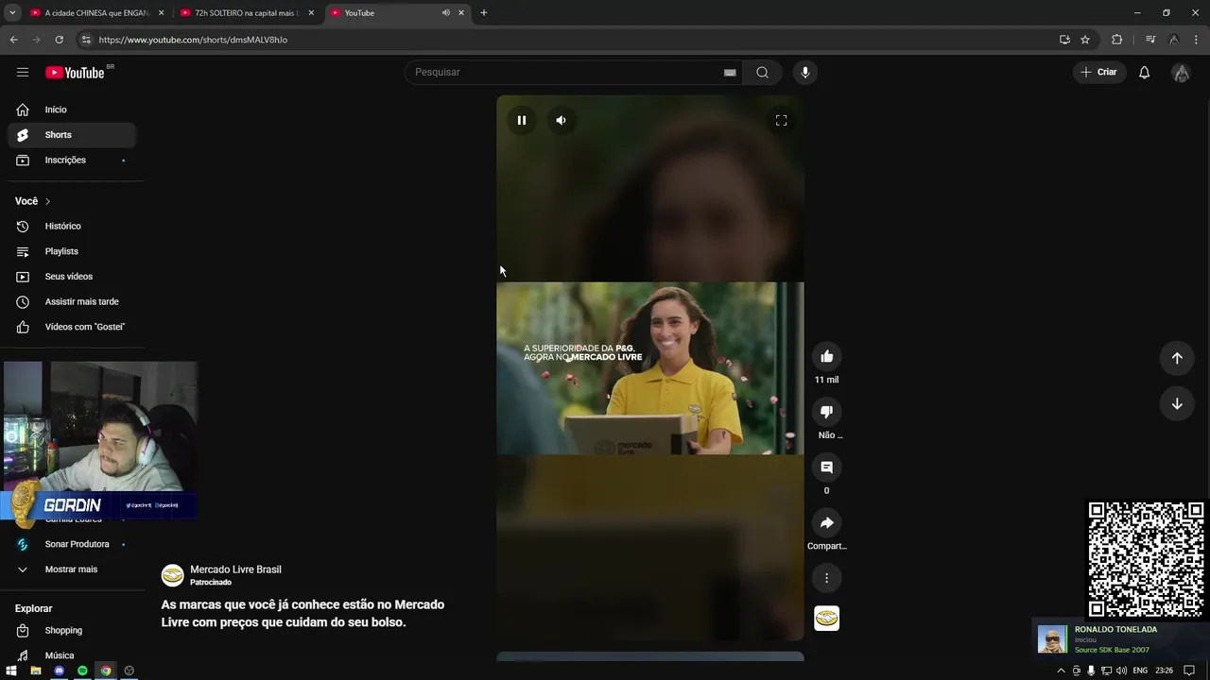Open the Windows notification center
1210x680 pixels.
[x=1190, y=671]
